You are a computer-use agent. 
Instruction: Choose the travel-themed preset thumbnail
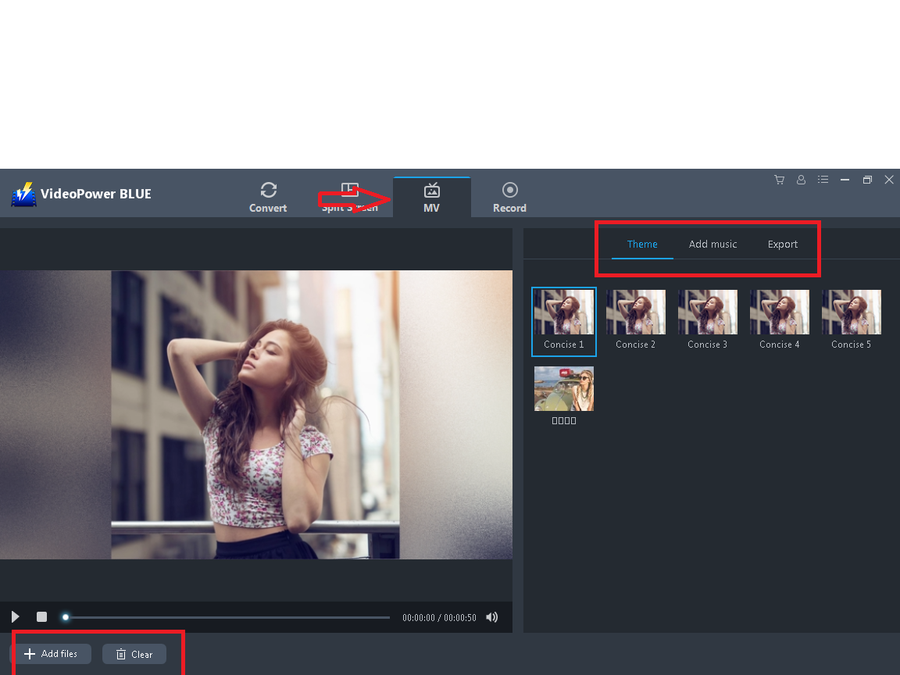(x=563, y=388)
